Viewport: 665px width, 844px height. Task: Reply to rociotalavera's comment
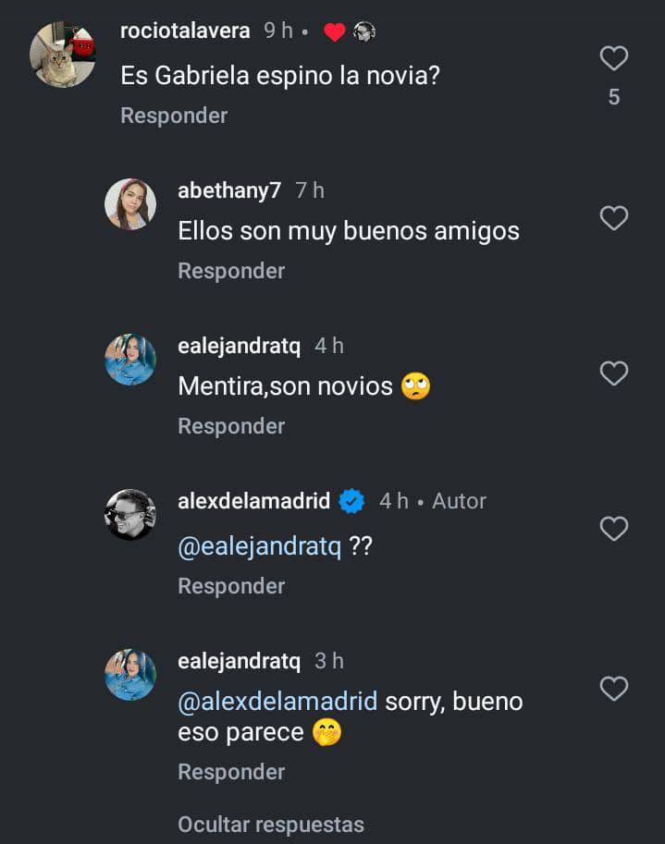[174, 116]
